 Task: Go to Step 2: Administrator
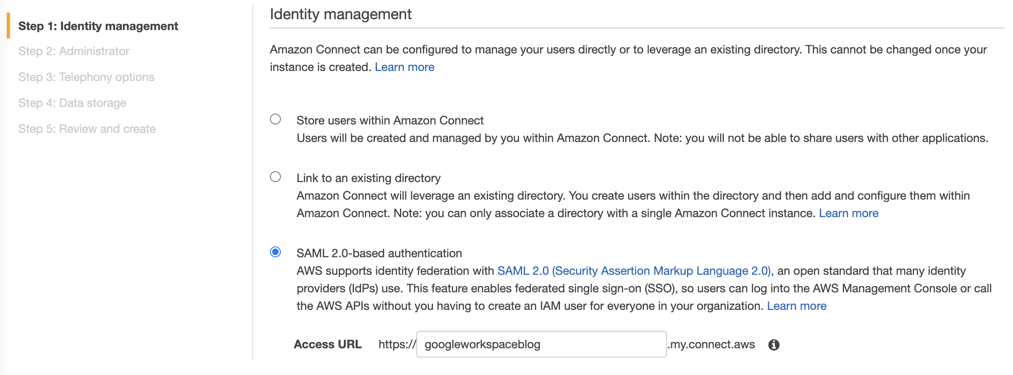point(74,51)
